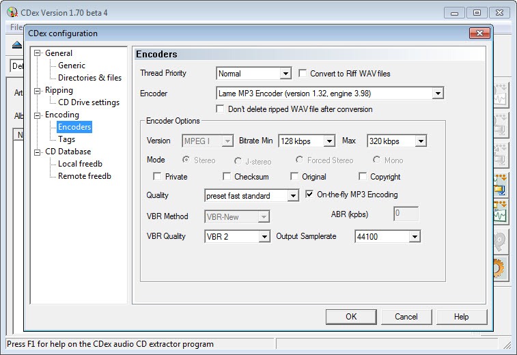Maximize the CDex main window
517x355 pixels.
coord(477,13)
